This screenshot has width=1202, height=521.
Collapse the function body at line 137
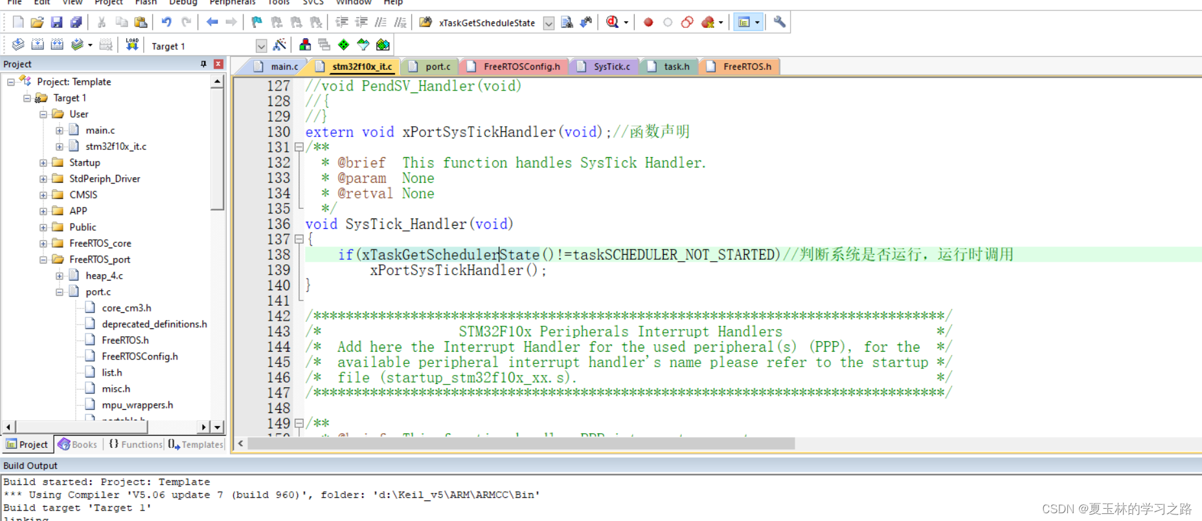[299, 239]
